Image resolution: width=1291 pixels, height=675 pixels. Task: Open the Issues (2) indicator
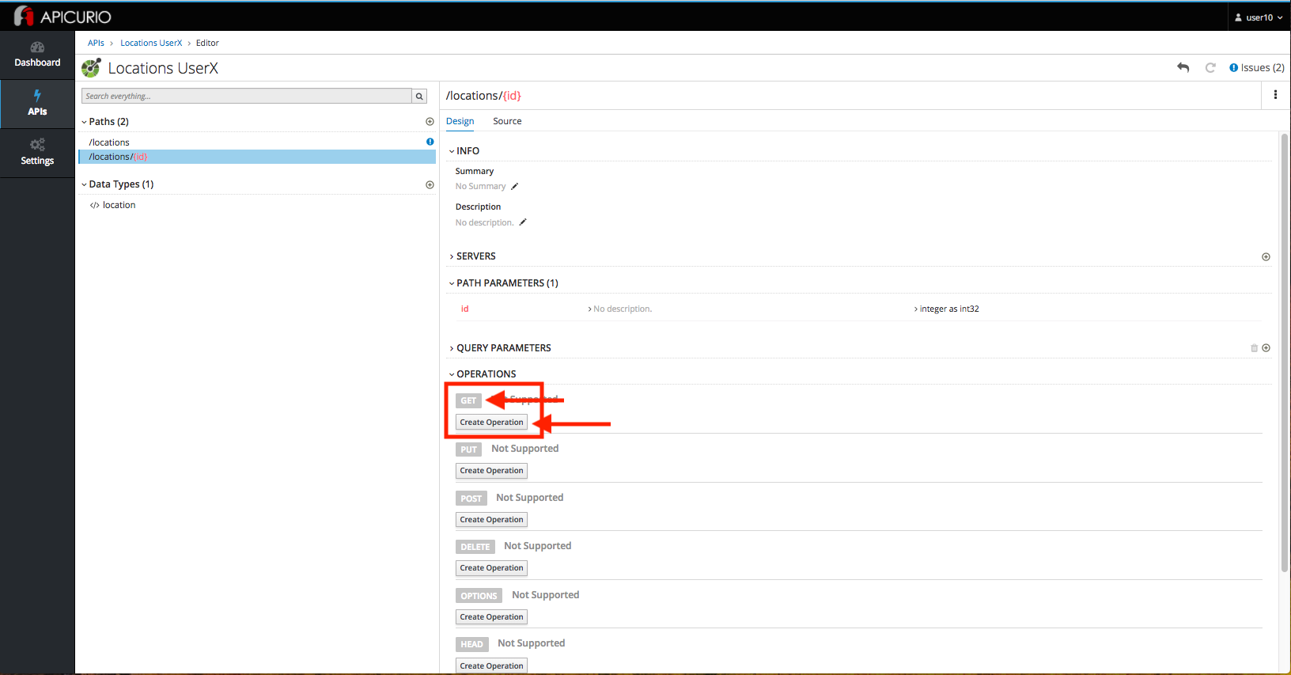[x=1256, y=68]
